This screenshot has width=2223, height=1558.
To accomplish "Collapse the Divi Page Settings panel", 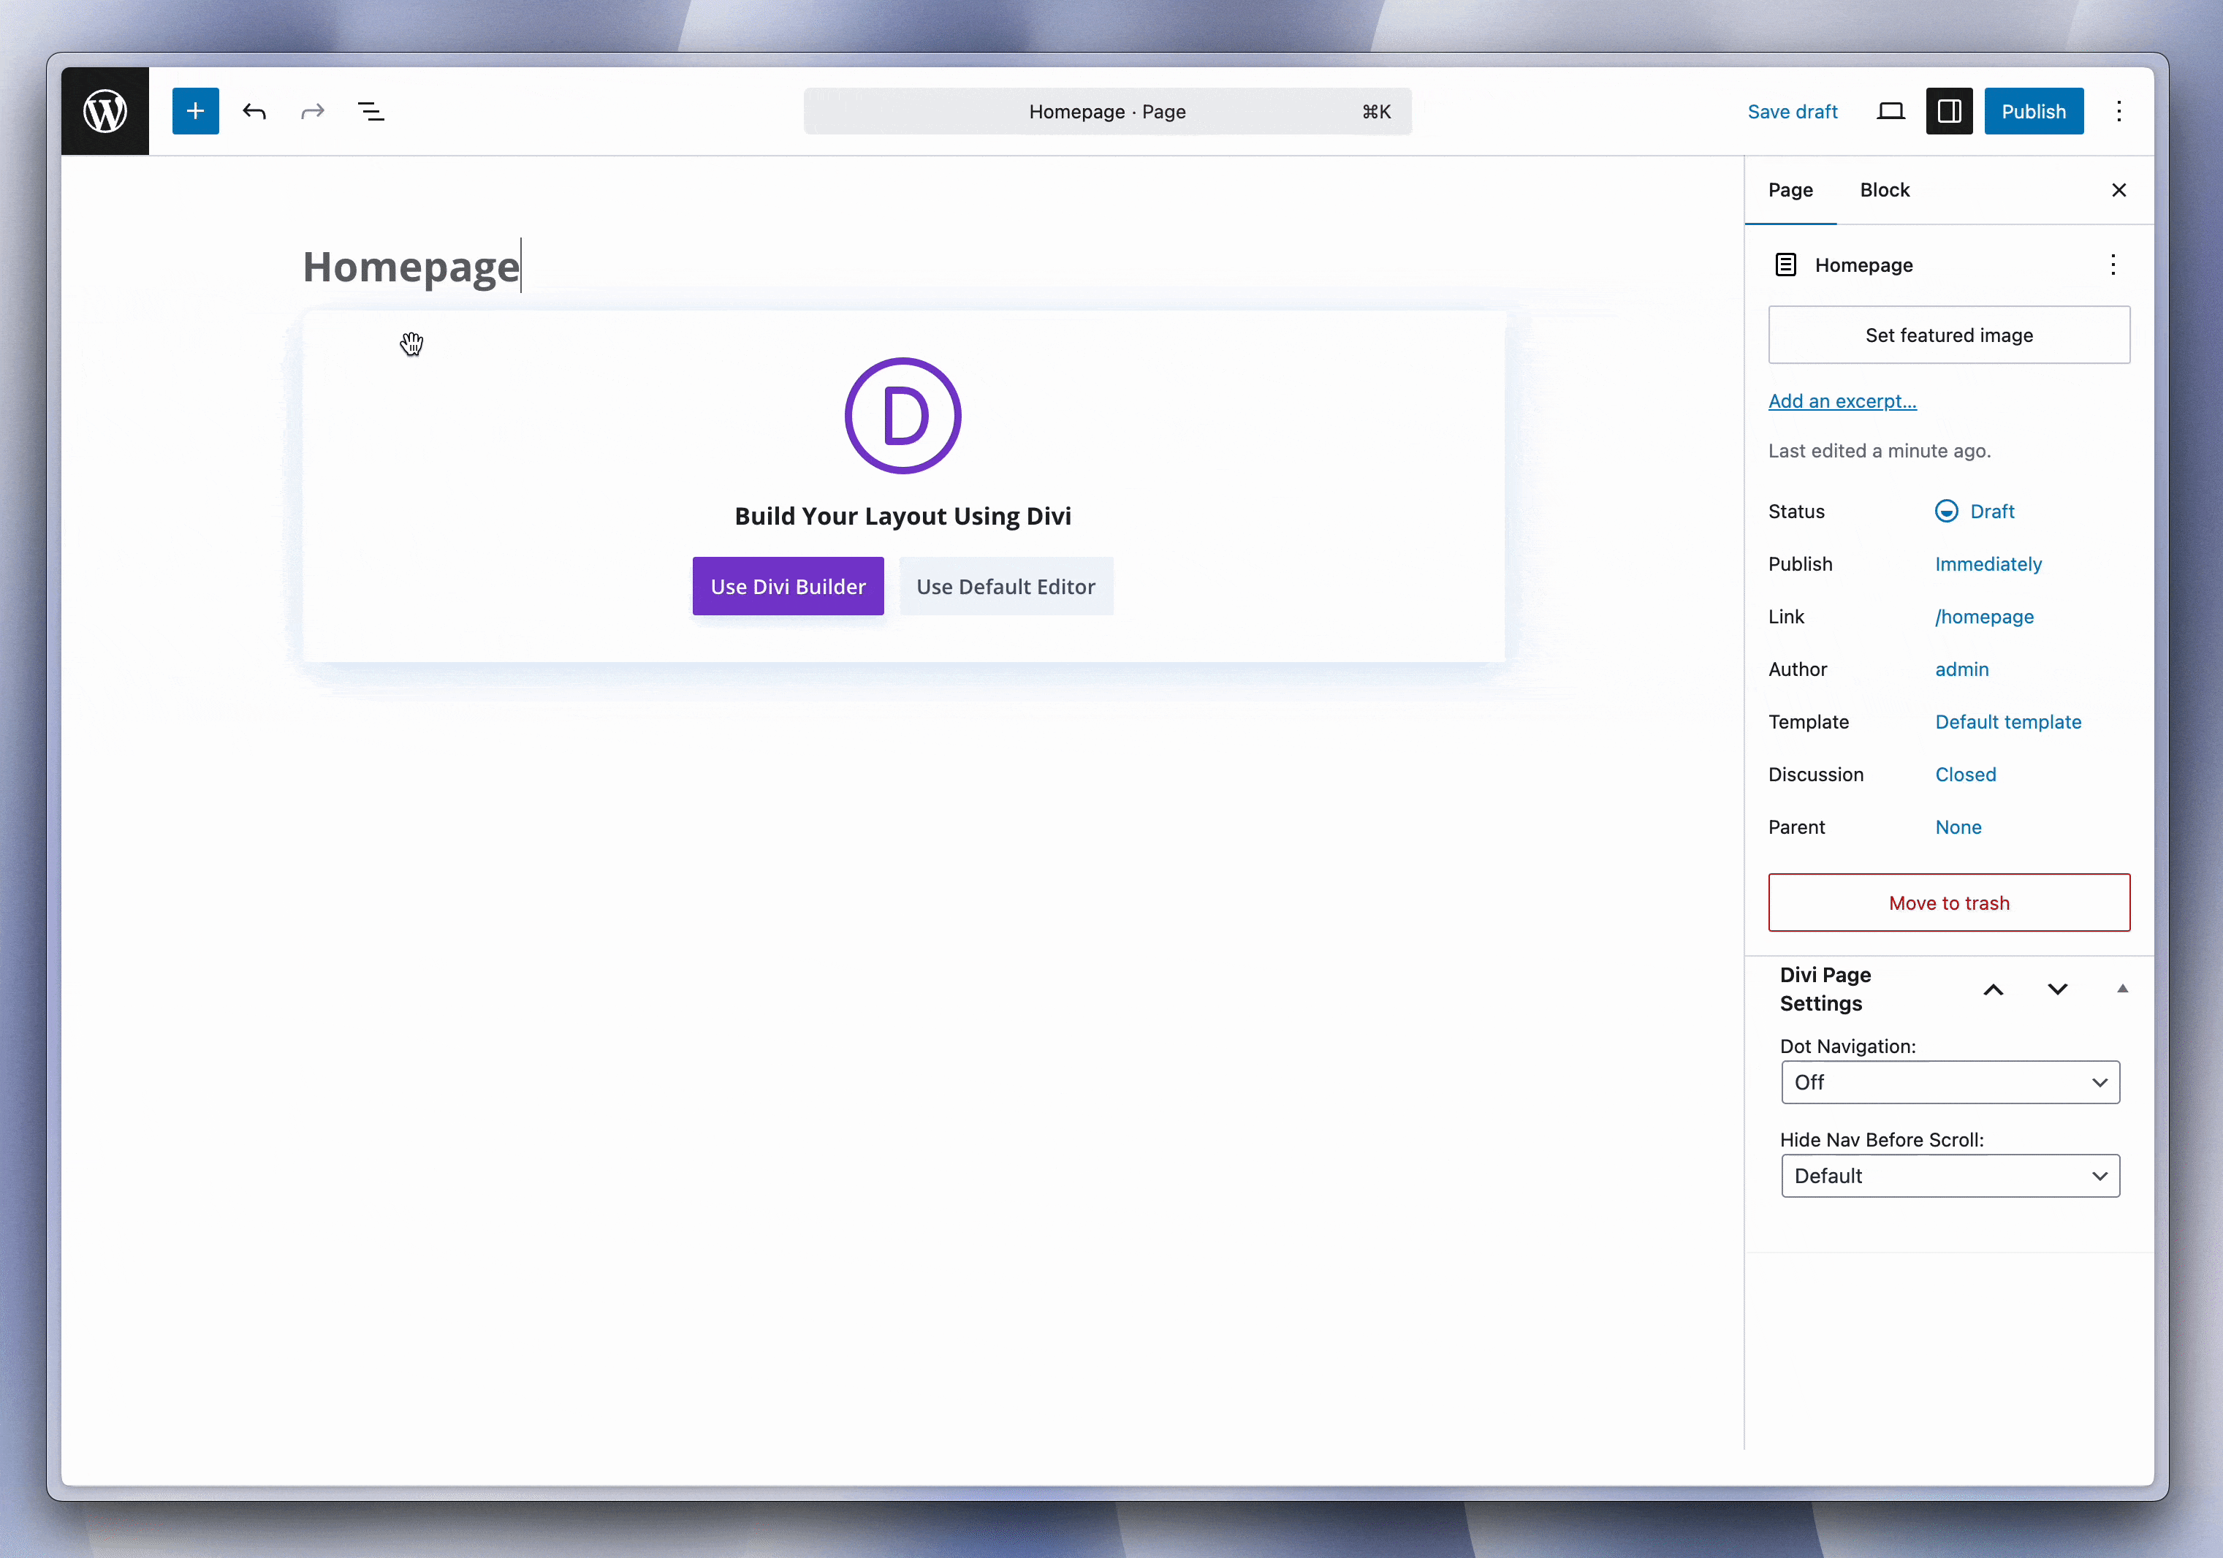I will (2121, 989).
